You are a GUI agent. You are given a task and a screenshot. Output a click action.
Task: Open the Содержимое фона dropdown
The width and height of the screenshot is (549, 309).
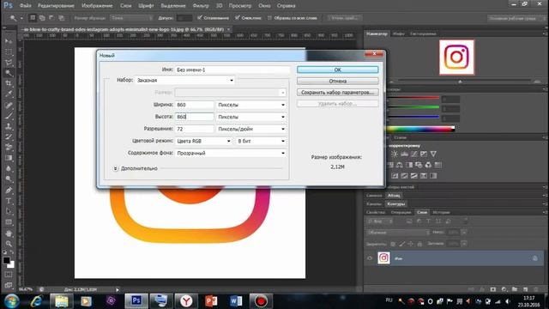pos(231,153)
